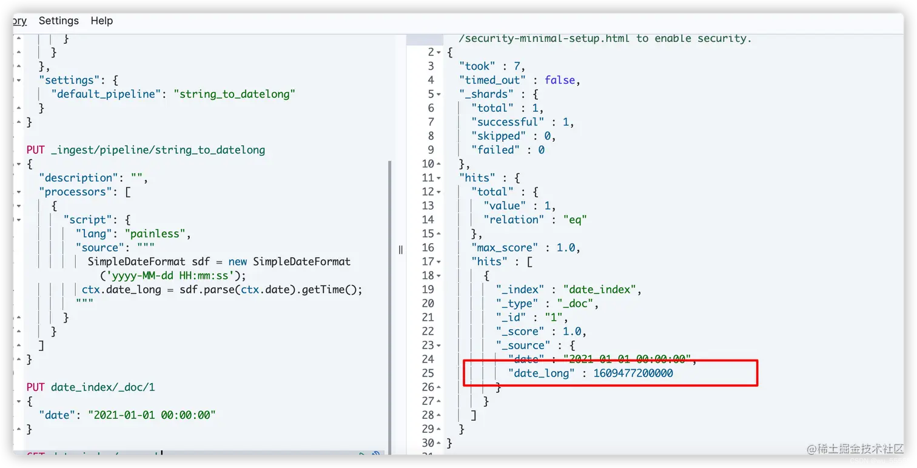Click the "skipped" : 0 response line
The height and width of the screenshot is (468, 917).
click(514, 136)
